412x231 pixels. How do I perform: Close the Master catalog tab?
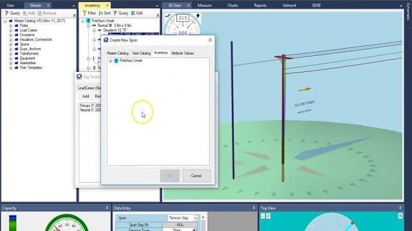[48, 5]
